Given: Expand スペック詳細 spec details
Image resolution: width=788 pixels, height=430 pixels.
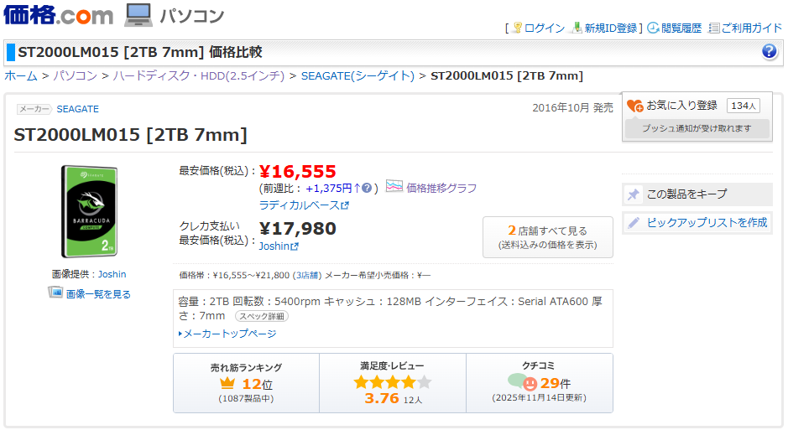Looking at the screenshot, I should pos(261,316).
